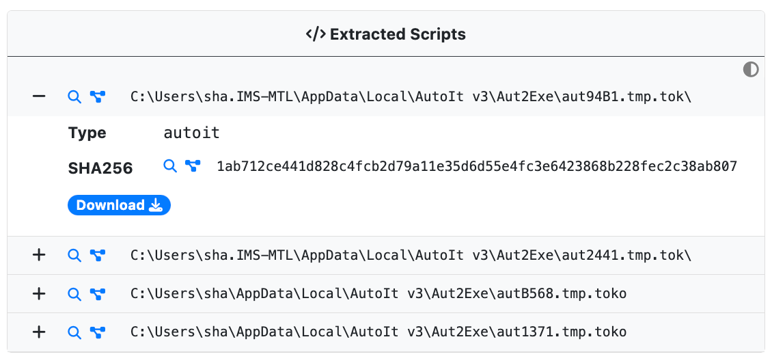
Task: Open relations graph for aut1371.tmp.toko
Action: tap(98, 332)
